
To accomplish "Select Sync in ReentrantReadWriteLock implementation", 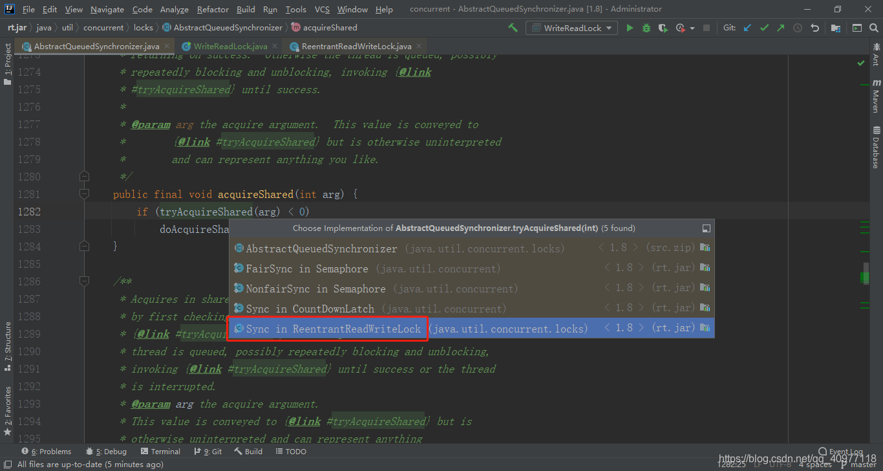I will (x=472, y=328).
